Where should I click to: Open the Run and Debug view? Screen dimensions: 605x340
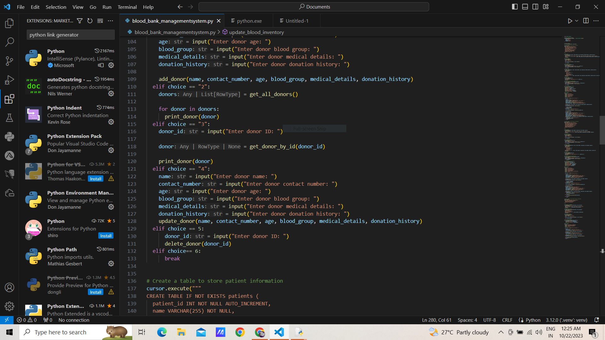tap(9, 80)
